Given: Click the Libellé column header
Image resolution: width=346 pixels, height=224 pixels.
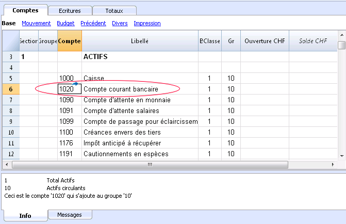Looking at the screenshot, I should point(140,41).
